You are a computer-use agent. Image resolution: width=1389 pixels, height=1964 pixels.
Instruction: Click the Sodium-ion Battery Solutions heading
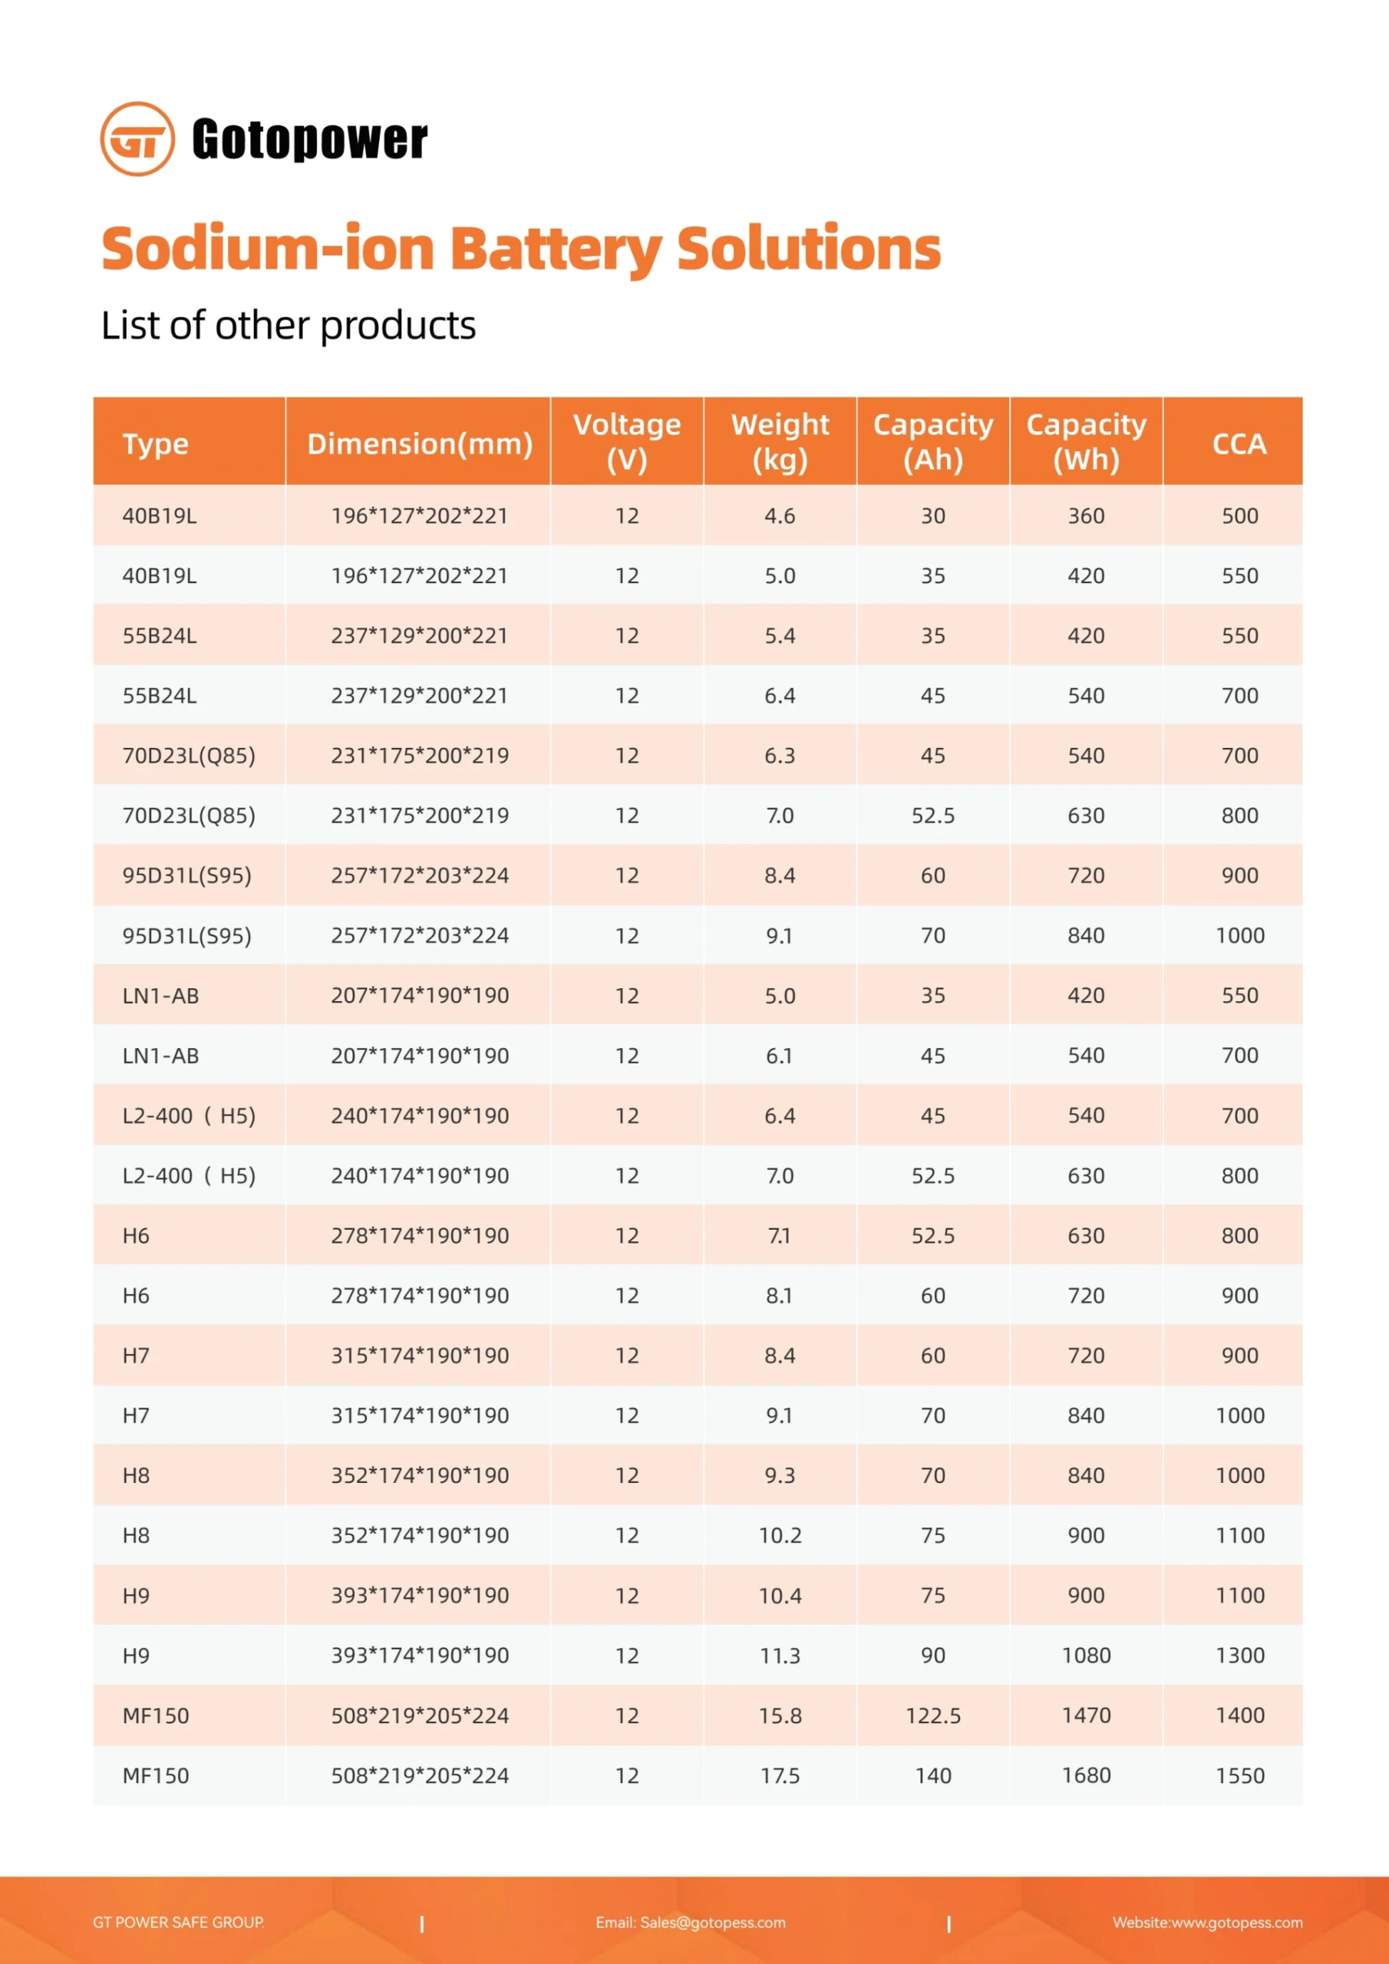[520, 248]
